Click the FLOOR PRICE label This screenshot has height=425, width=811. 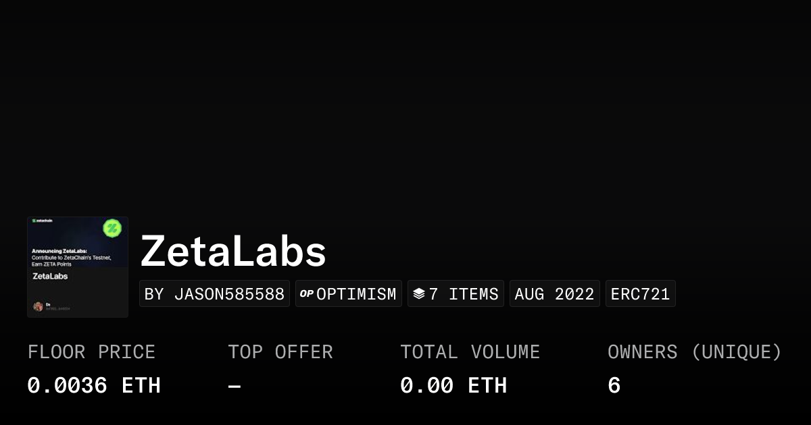click(91, 352)
